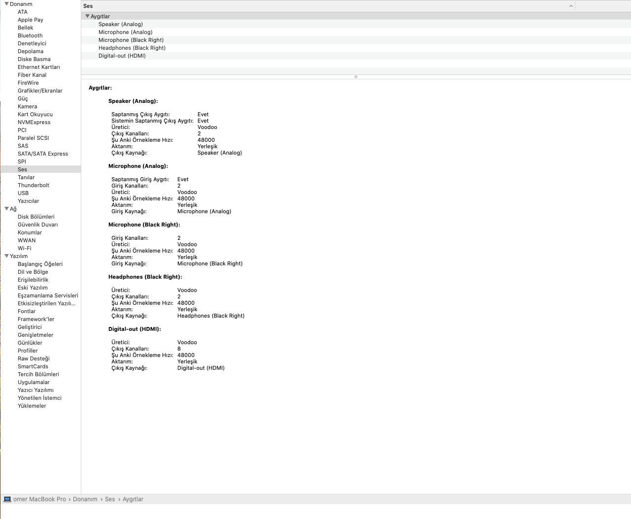631x519 pixels.
Task: Select USB in the sidebar
Action: click(23, 193)
